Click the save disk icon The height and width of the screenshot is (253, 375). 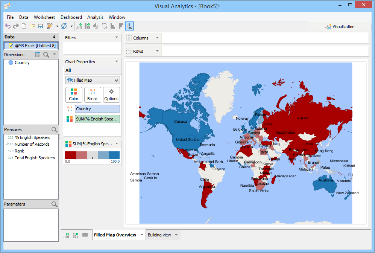(x=41, y=26)
